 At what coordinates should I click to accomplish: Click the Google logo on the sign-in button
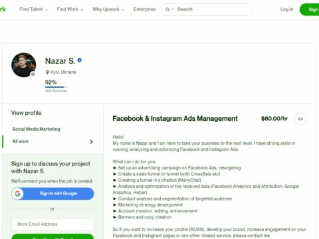click(17, 194)
